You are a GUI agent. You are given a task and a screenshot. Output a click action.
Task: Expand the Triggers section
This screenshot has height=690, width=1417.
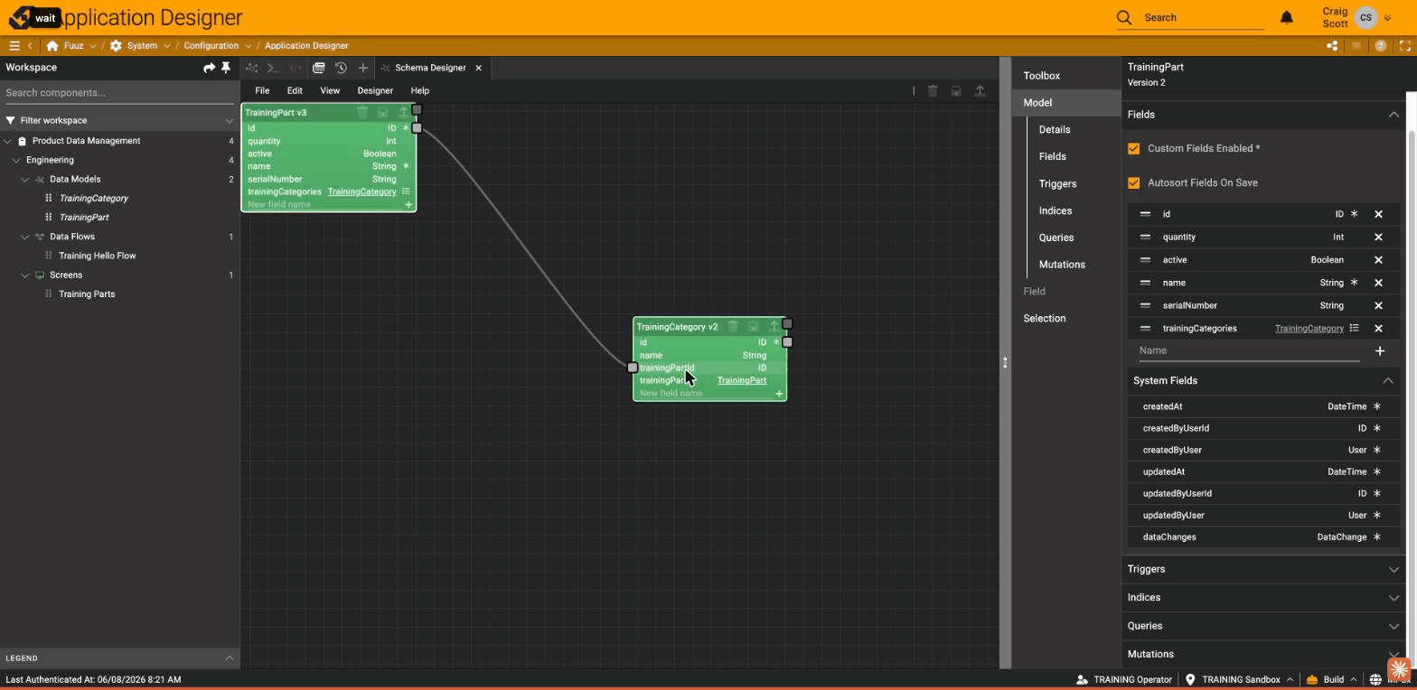1262,569
